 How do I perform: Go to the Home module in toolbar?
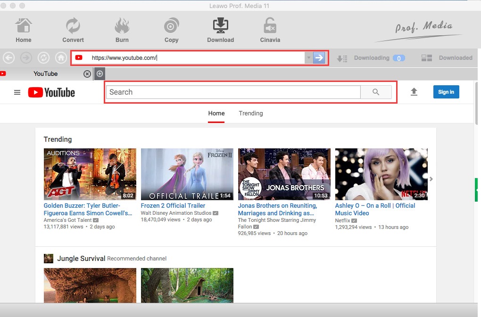click(24, 30)
